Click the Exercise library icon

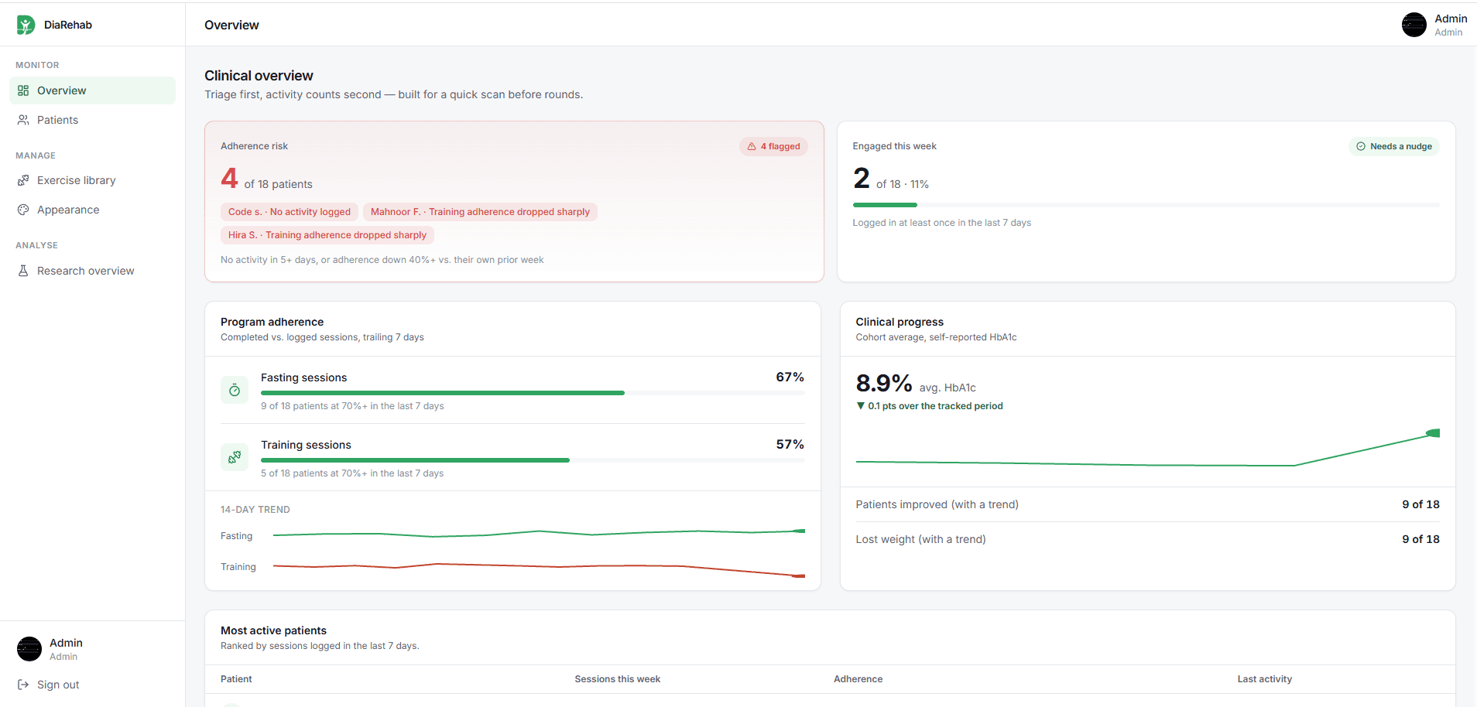click(23, 180)
